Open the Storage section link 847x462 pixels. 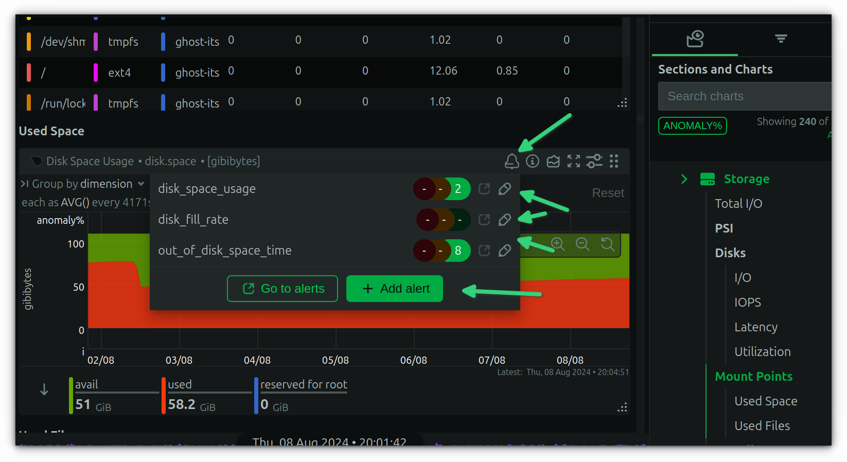point(747,179)
